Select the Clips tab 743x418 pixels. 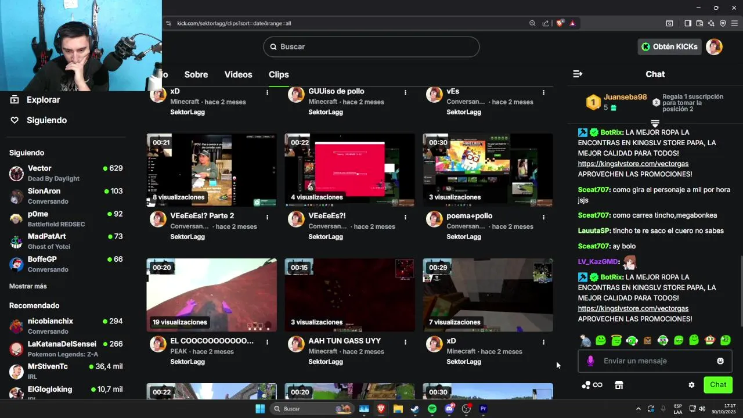279,74
